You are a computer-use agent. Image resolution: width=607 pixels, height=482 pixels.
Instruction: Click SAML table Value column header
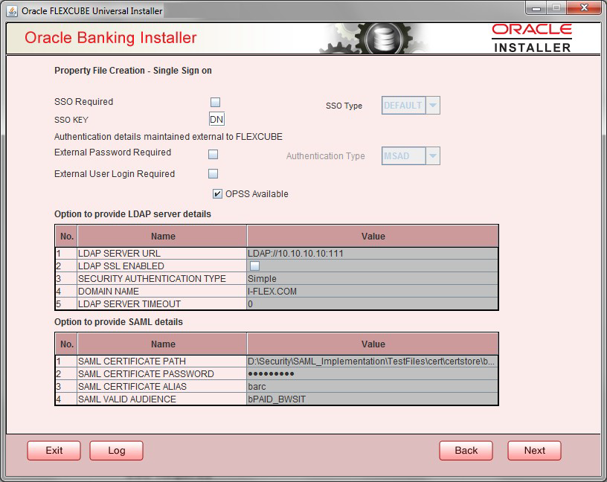point(373,344)
